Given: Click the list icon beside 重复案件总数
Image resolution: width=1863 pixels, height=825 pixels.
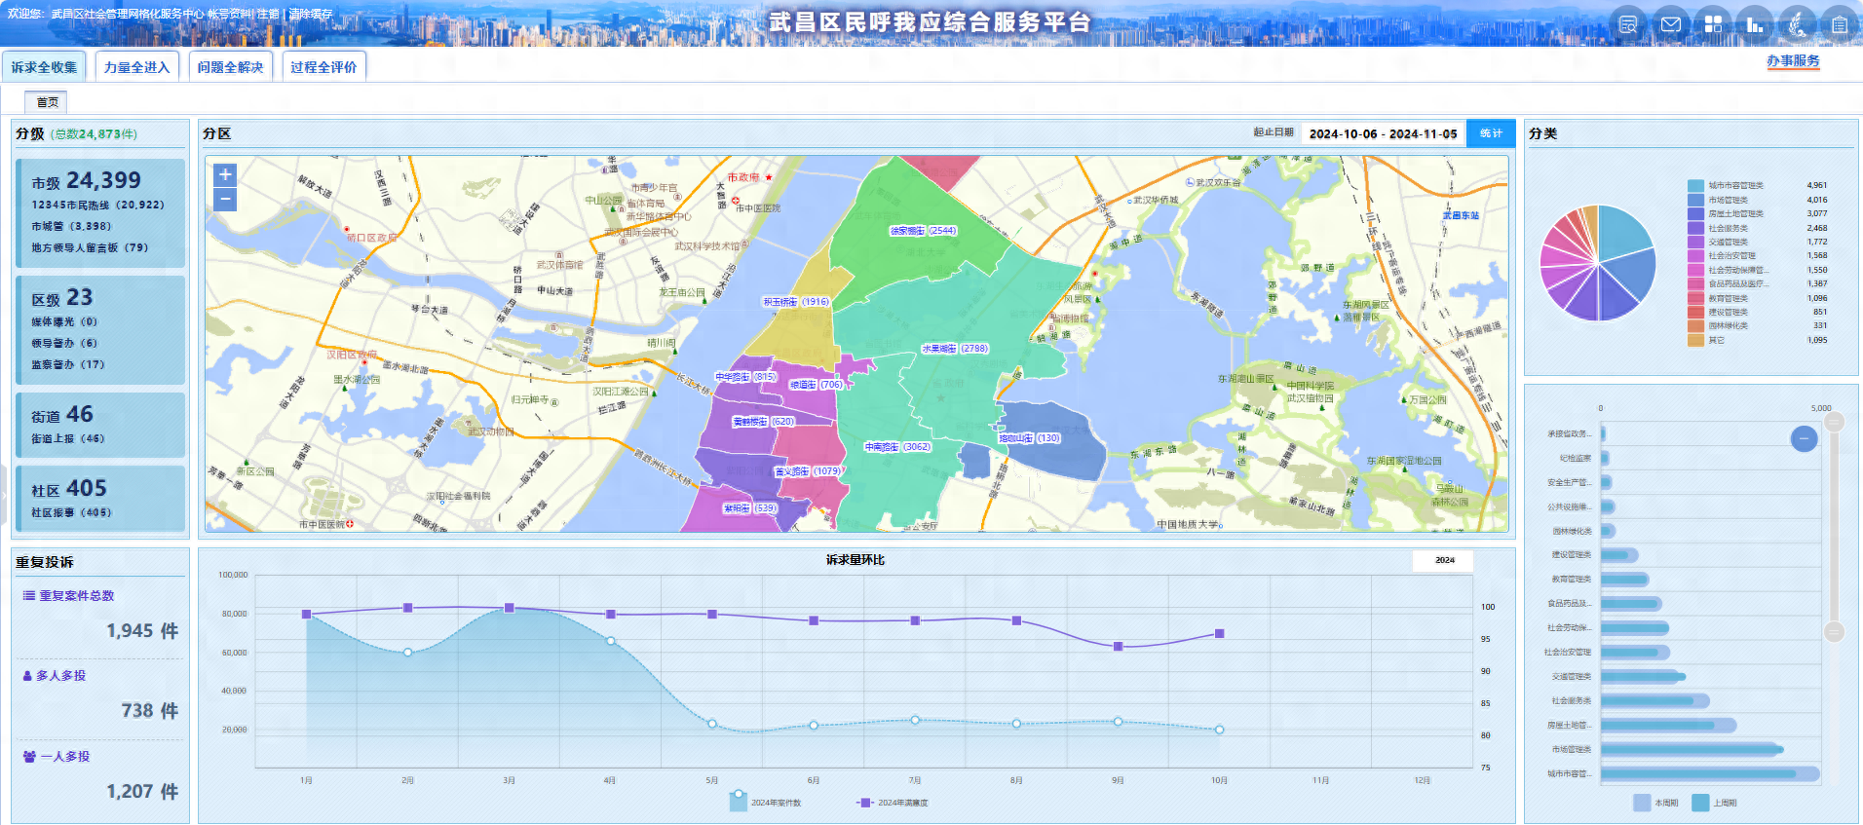Looking at the screenshot, I should [x=29, y=595].
